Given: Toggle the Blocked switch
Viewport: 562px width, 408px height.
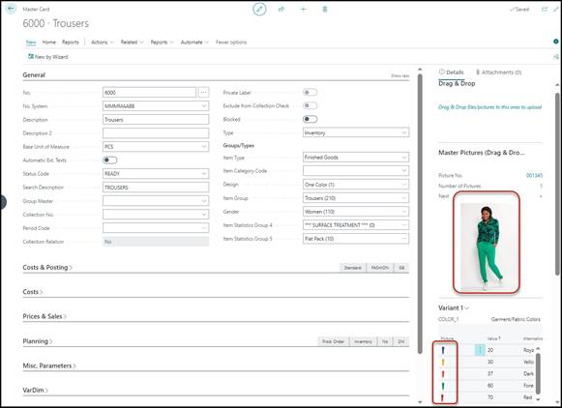Looking at the screenshot, I should (311, 119).
